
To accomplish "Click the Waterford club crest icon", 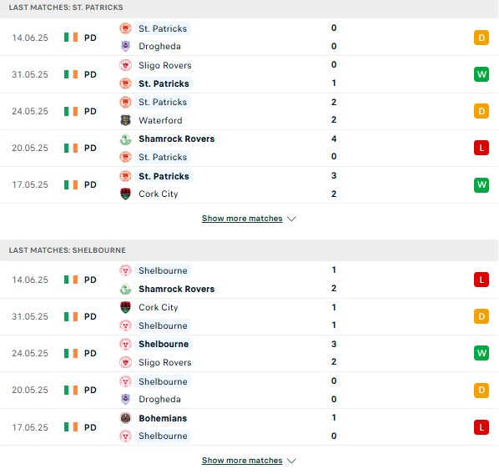I will pos(125,120).
